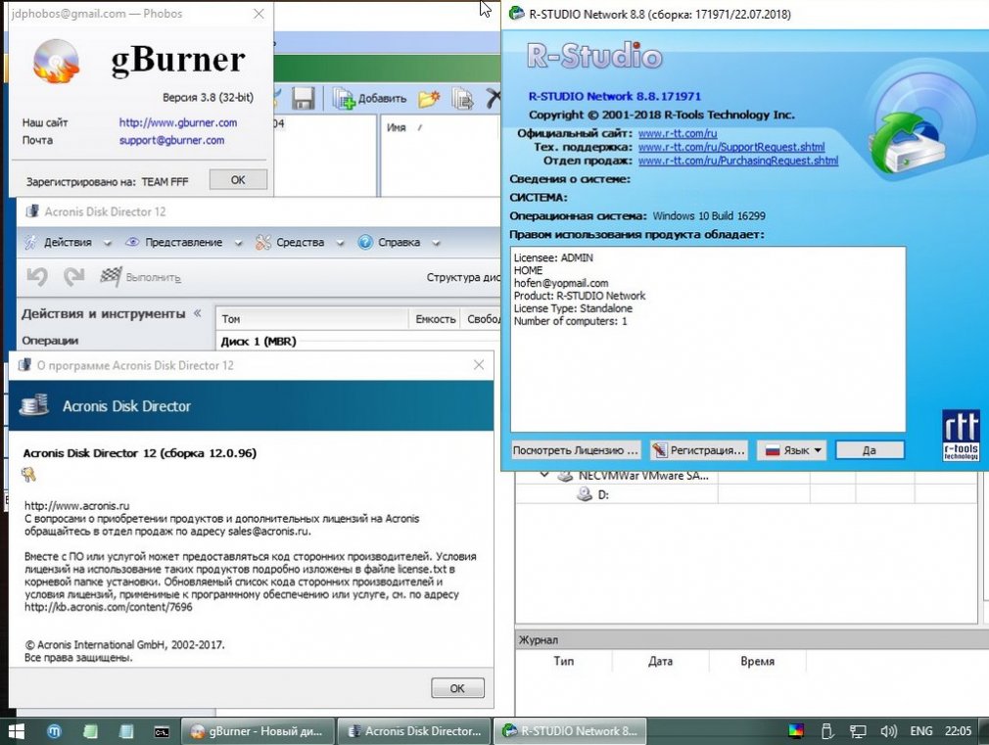Expand the dropdown arrow beside Представление
Image resolution: width=989 pixels, height=745 pixels.
point(238,243)
